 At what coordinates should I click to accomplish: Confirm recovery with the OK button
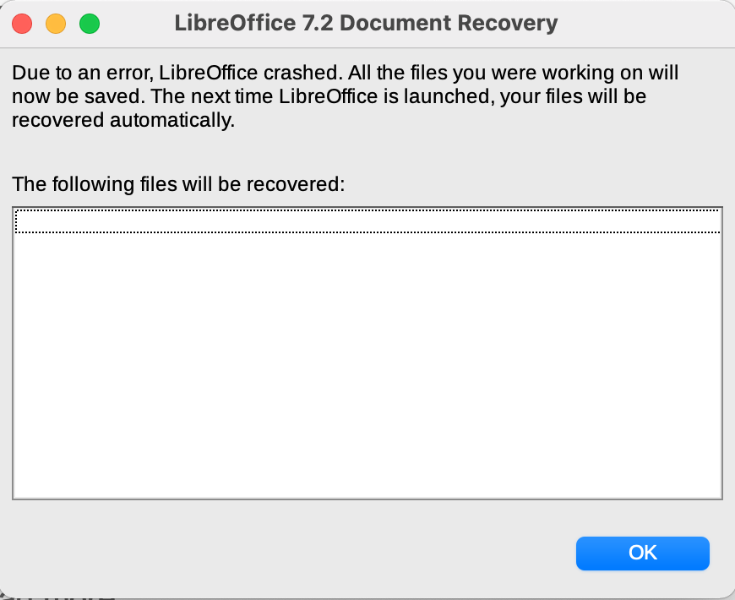pyautogui.click(x=643, y=554)
